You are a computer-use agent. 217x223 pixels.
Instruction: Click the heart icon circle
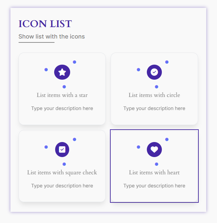pos(154,150)
